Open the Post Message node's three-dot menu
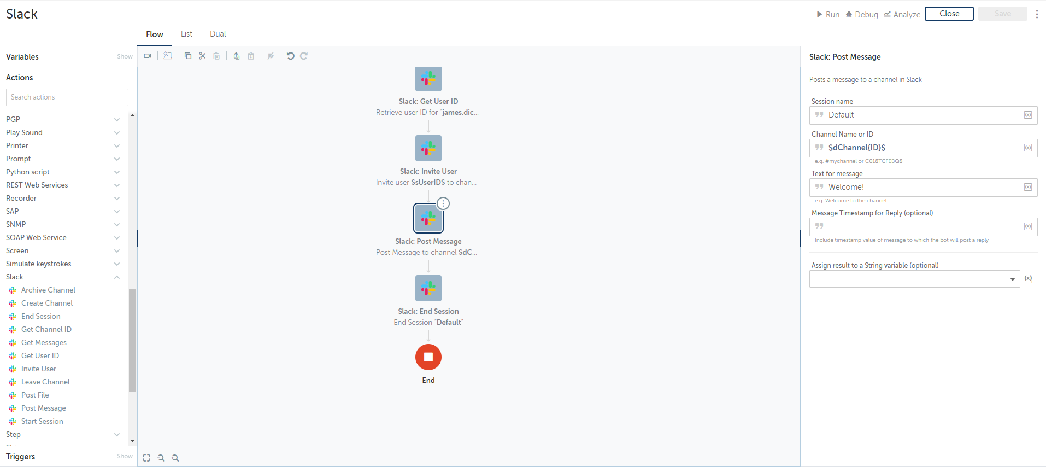Screen dimensions: 1046x467 (443, 203)
